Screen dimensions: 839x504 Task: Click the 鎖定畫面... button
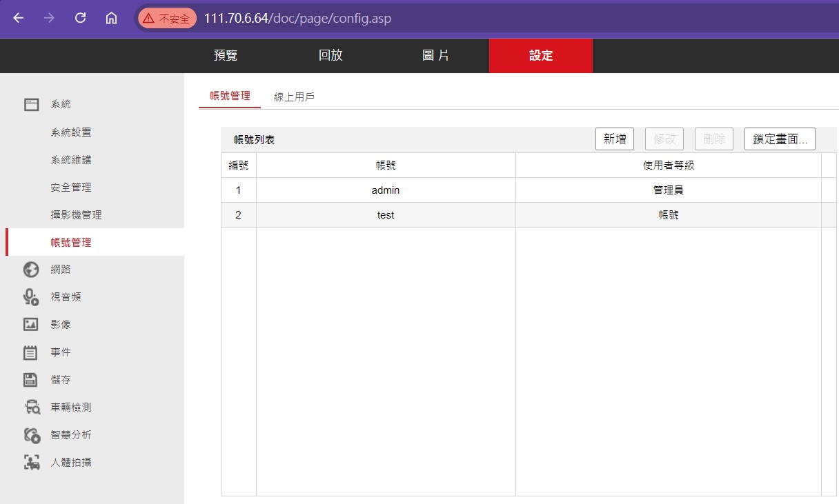point(780,139)
